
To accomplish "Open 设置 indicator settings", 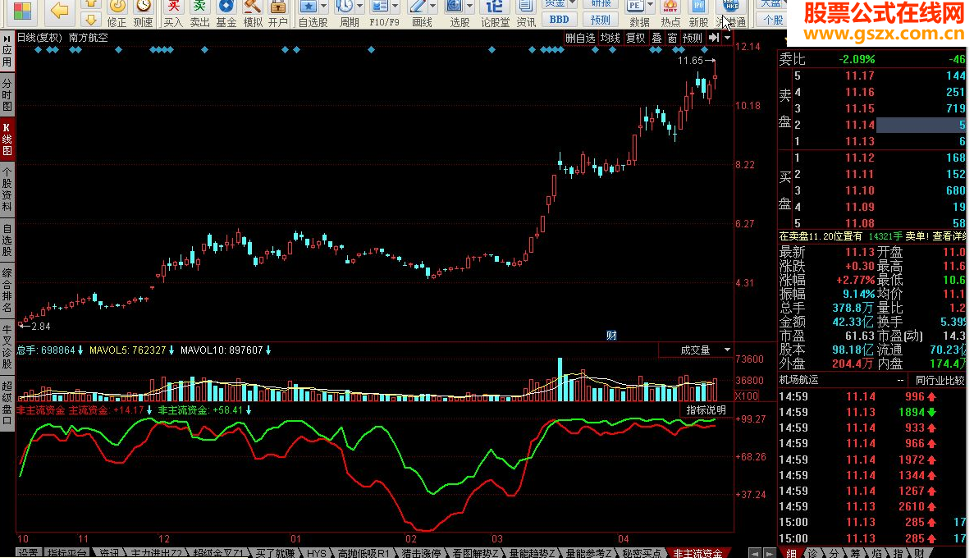I will pyautogui.click(x=29, y=553).
